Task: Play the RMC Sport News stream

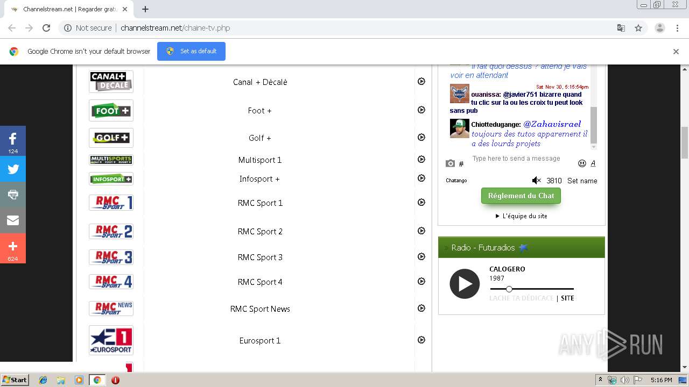Action: coord(421,308)
